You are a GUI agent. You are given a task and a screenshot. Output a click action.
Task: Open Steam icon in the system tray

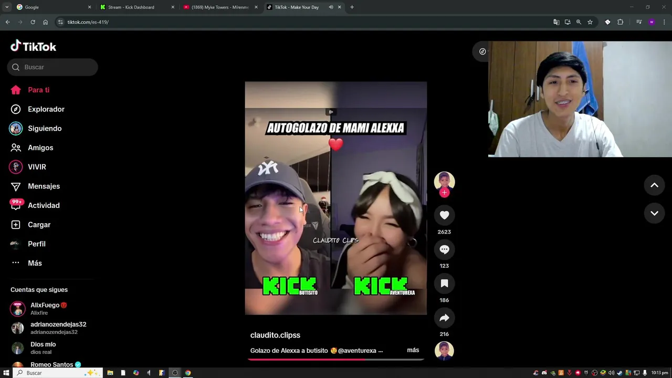tap(619, 373)
